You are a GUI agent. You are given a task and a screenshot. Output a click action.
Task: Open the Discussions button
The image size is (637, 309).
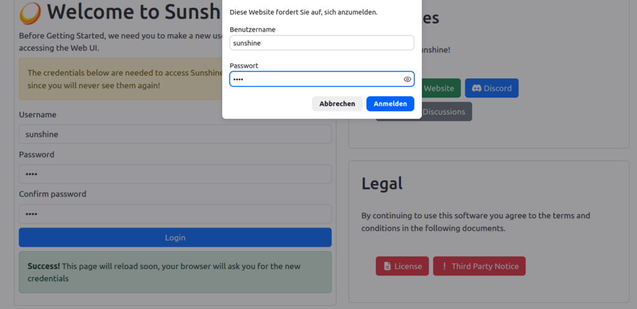point(447,112)
